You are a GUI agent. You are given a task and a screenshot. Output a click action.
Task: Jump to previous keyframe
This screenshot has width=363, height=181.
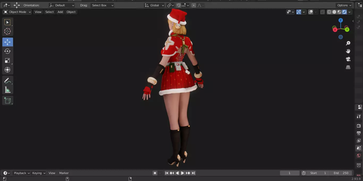[x=172, y=173]
